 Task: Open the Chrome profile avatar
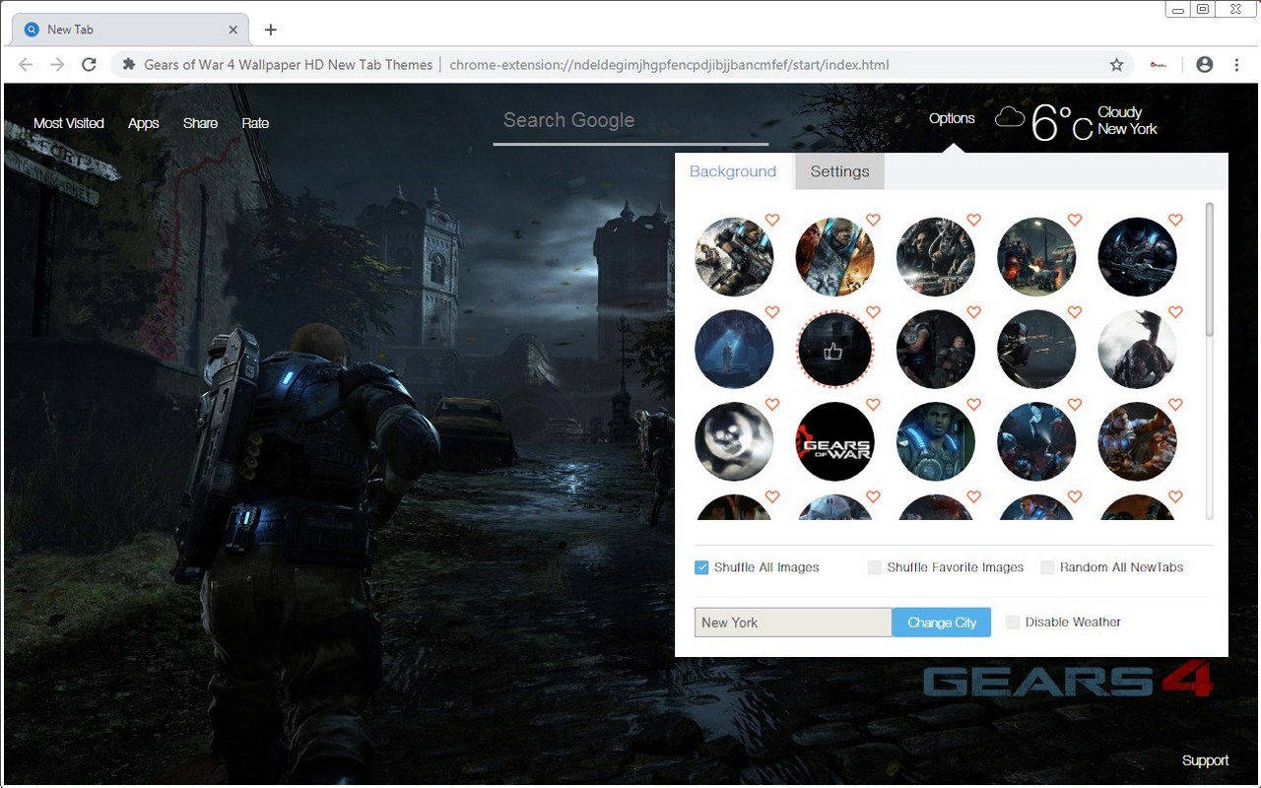(x=1204, y=65)
